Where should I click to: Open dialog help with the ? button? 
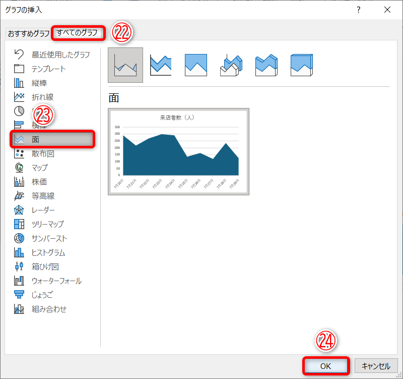click(x=359, y=10)
